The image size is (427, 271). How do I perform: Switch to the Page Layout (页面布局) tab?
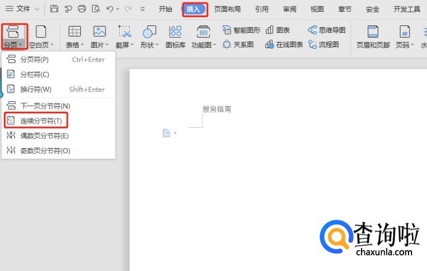pyautogui.click(x=226, y=9)
